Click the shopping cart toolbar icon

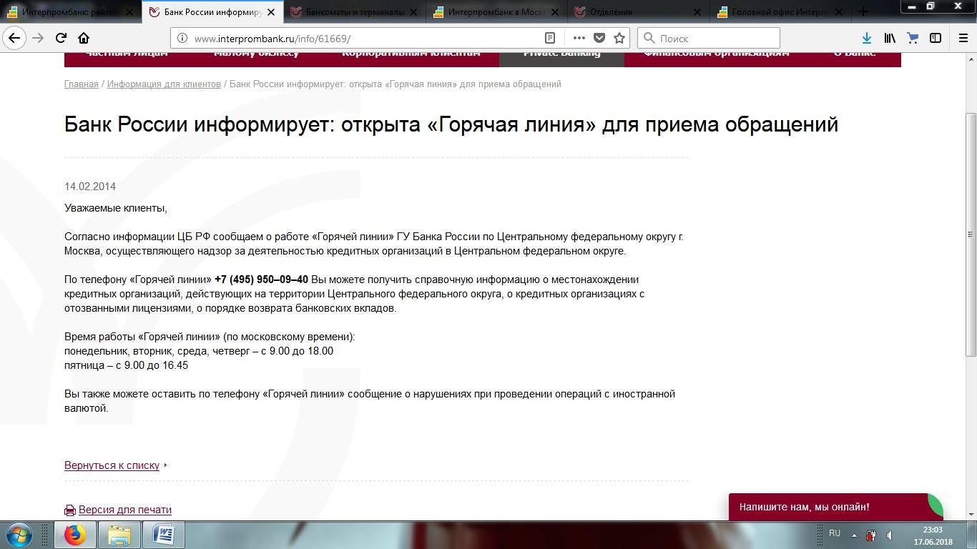click(912, 39)
